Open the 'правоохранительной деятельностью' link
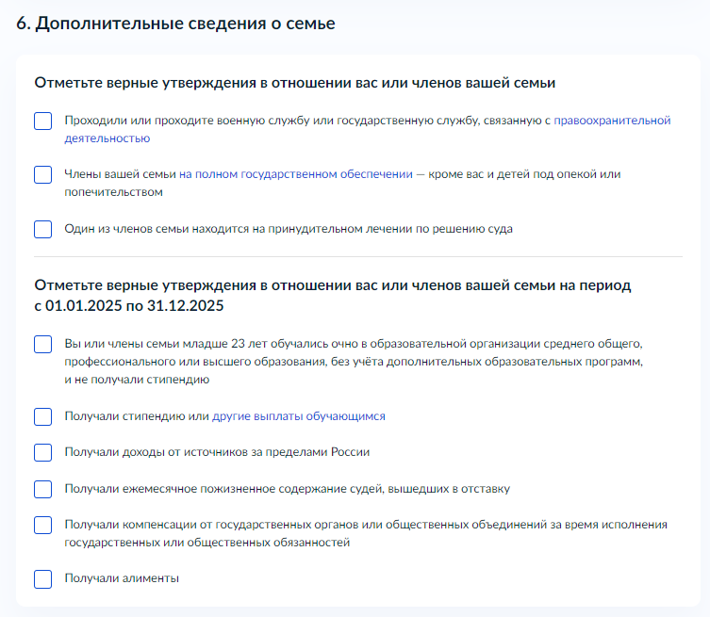The height and width of the screenshot is (617, 710). (611, 121)
